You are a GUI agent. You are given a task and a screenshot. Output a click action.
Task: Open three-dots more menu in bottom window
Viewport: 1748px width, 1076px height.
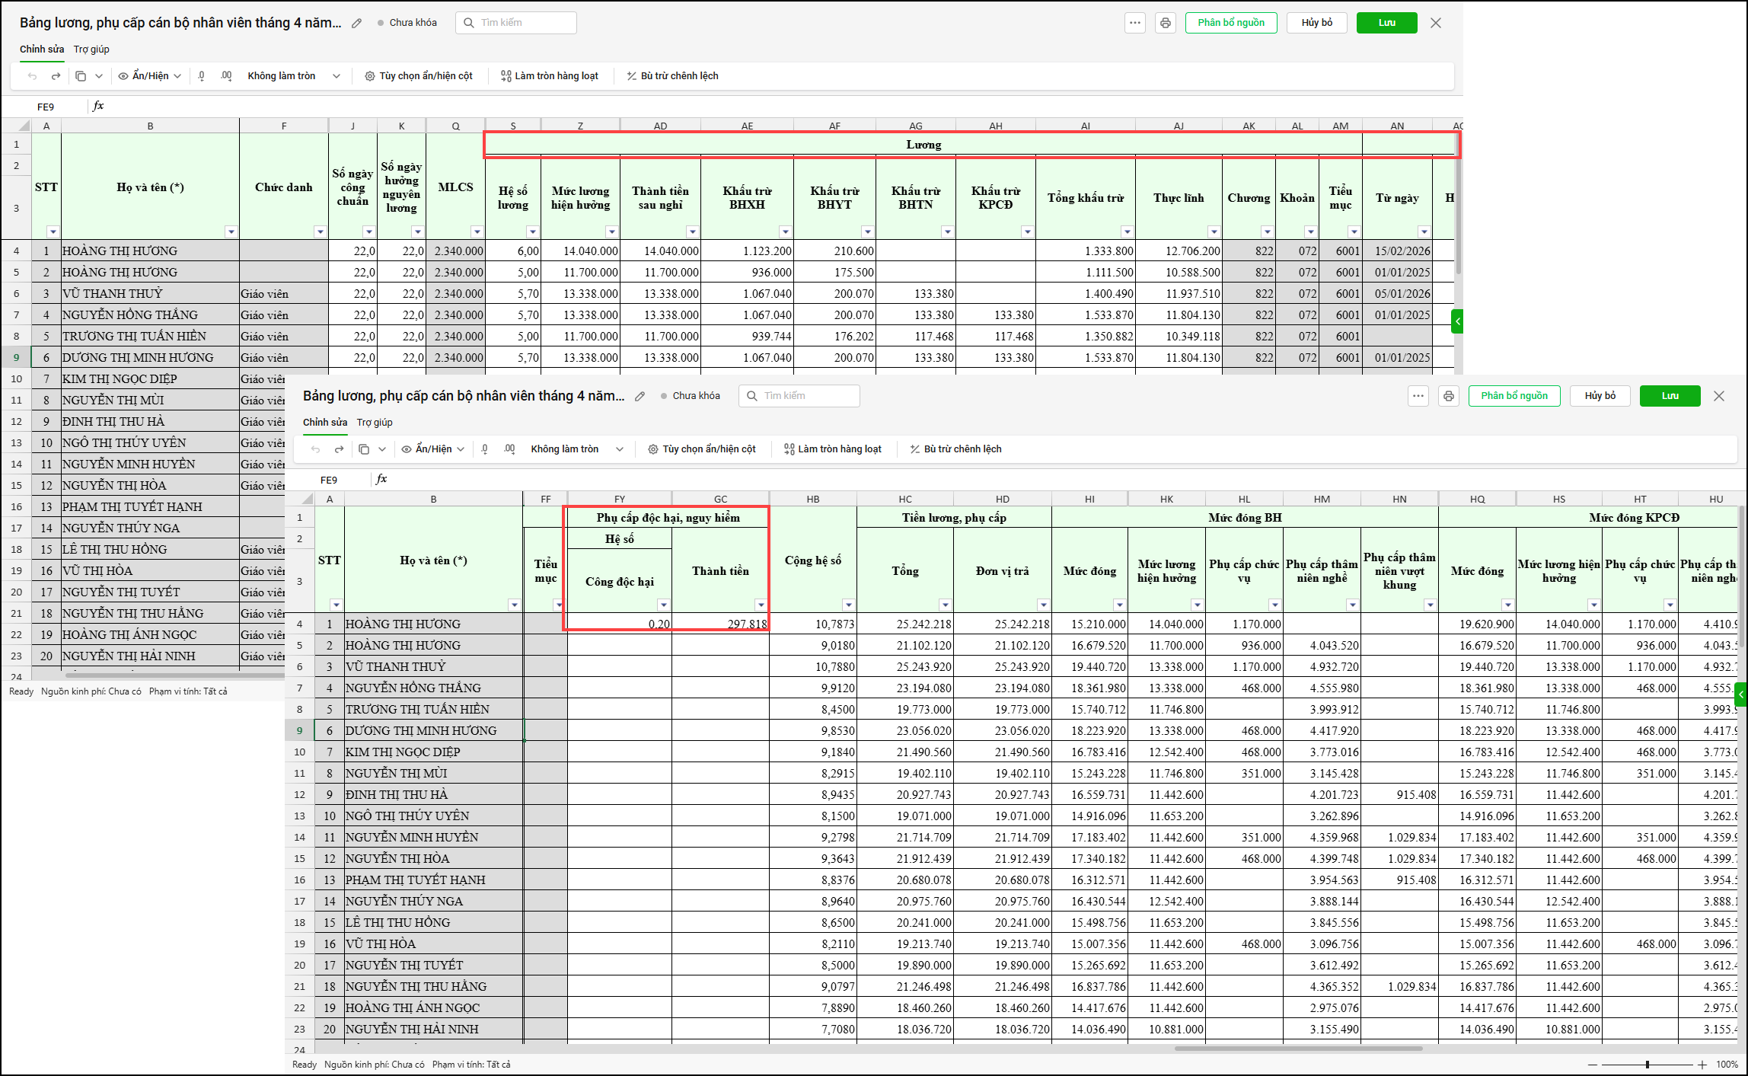[x=1418, y=396]
